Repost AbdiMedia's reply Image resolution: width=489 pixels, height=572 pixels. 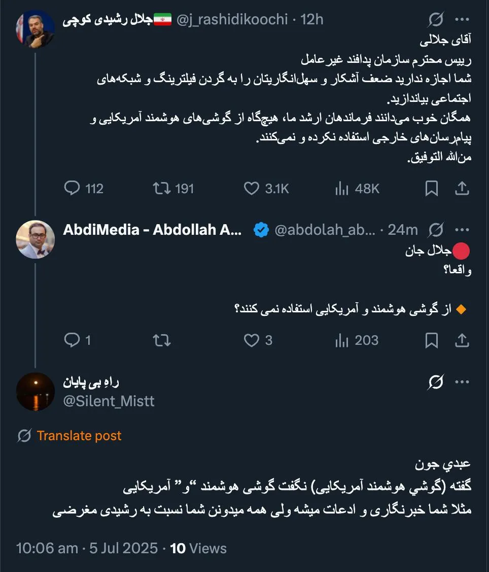[x=161, y=340]
